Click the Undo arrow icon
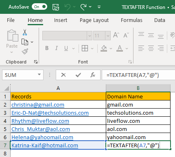 67,7
